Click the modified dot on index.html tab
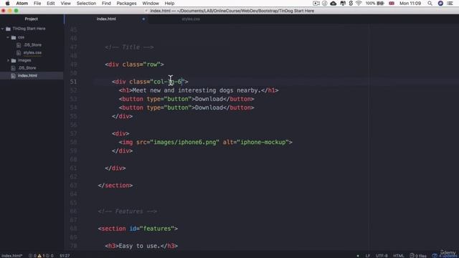Image resolution: width=459 pixels, height=258 pixels. [143, 19]
